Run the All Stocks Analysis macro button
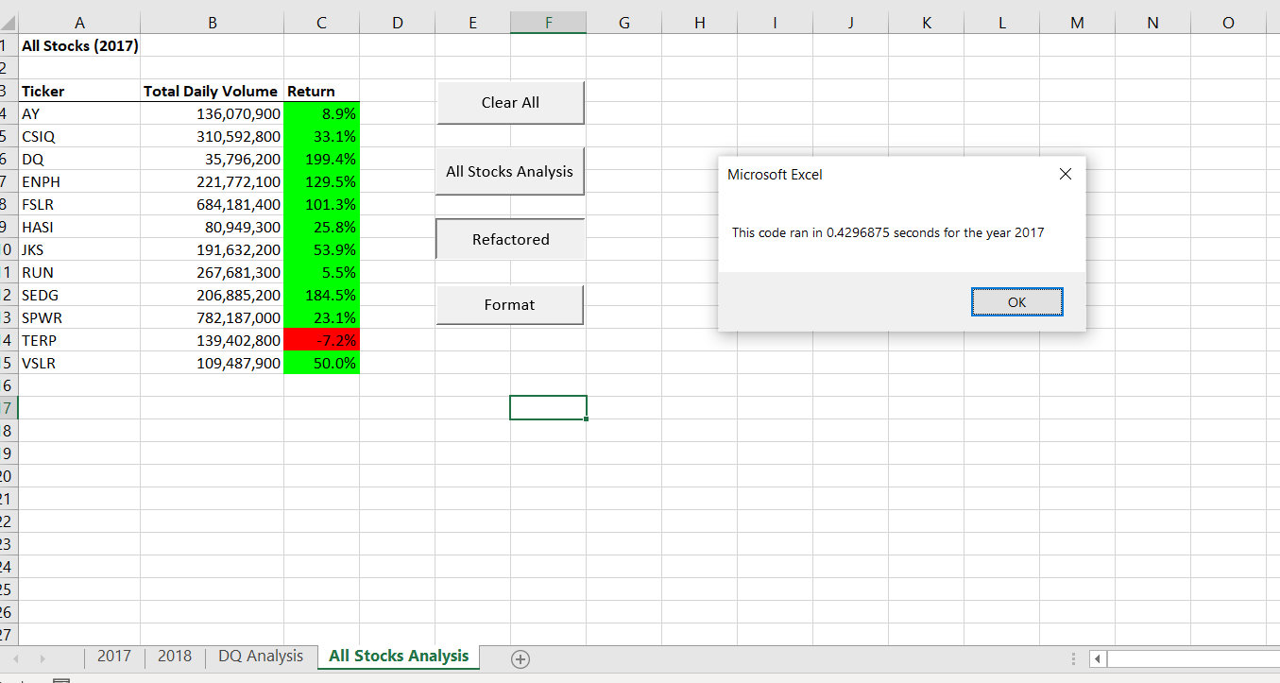Viewport: 1280px width, 683px height. 509,171
